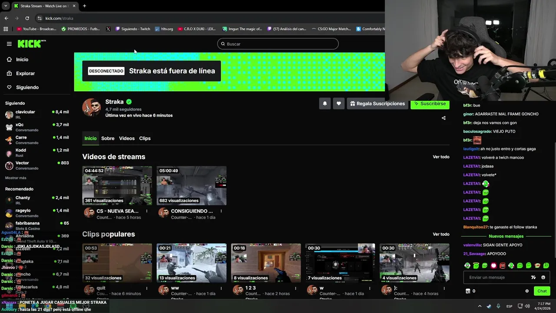Open the browser tab search dropdown

click(6, 6)
